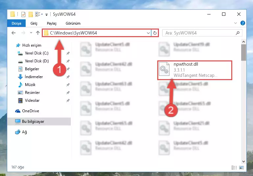The width and height of the screenshot is (253, 176).
Task: Switch to the Giriş ribbon tab
Action: pyautogui.click(x=34, y=23)
